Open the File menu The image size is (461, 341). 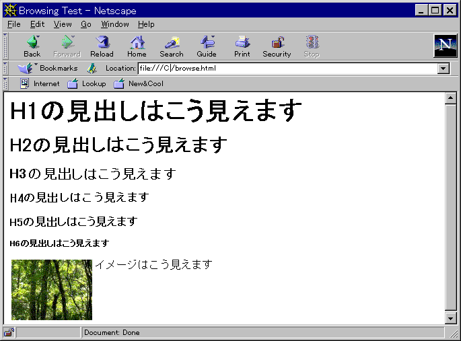(x=14, y=24)
